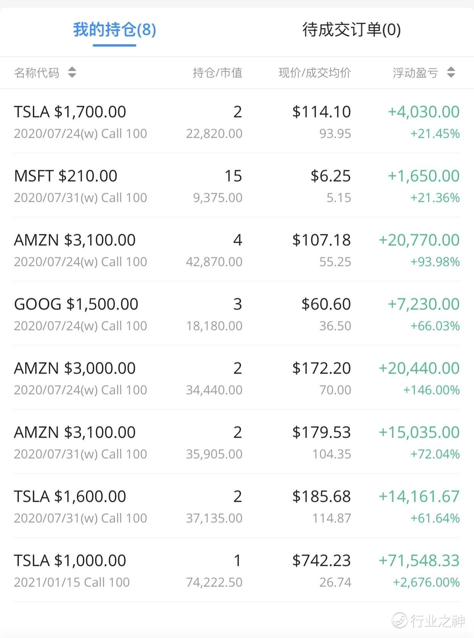Switch to 我的持仓(8) tab
The width and height of the screenshot is (474, 638).
coord(114,30)
